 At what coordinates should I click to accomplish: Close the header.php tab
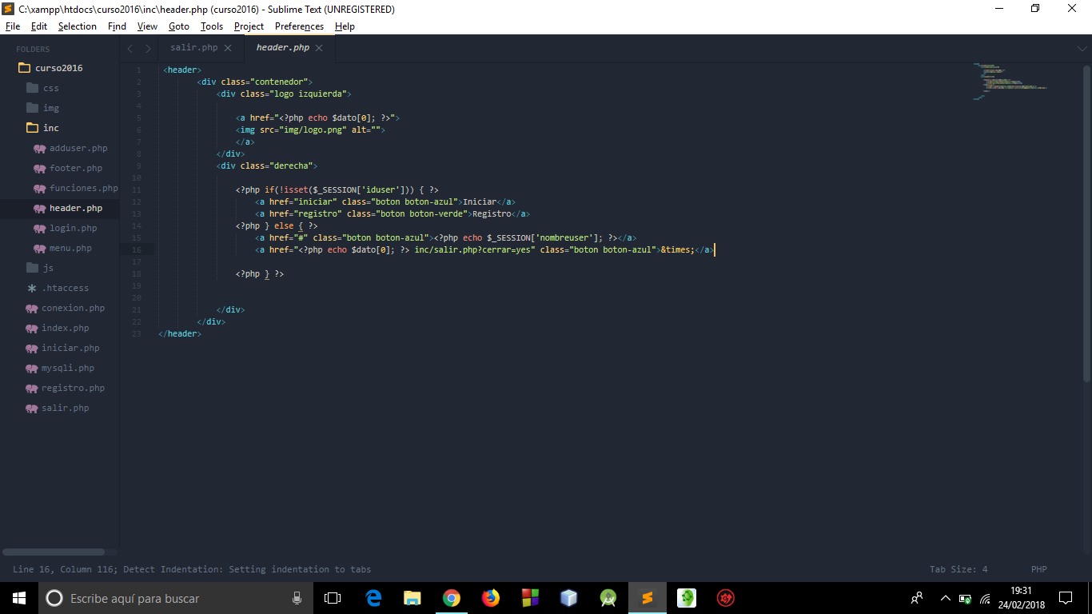coord(319,48)
